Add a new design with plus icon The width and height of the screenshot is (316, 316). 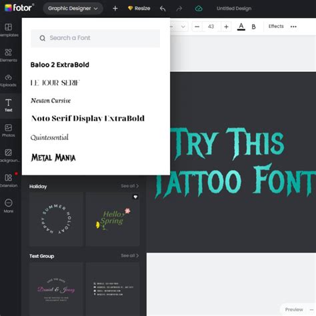(x=115, y=9)
